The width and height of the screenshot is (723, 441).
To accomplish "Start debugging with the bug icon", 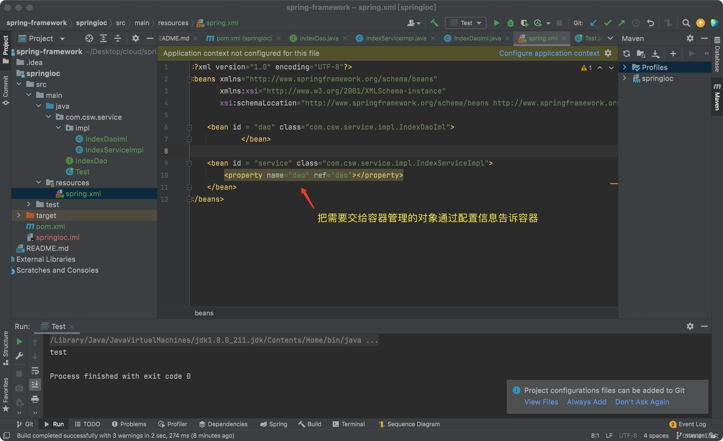I will [x=511, y=23].
